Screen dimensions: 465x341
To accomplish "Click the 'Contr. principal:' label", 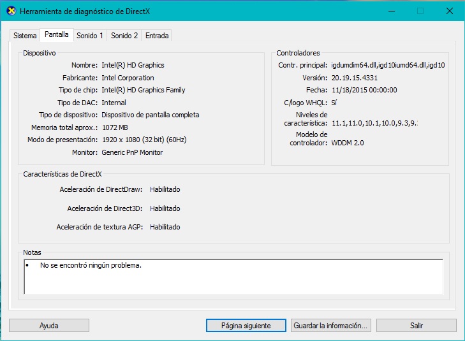I will click(302, 65).
